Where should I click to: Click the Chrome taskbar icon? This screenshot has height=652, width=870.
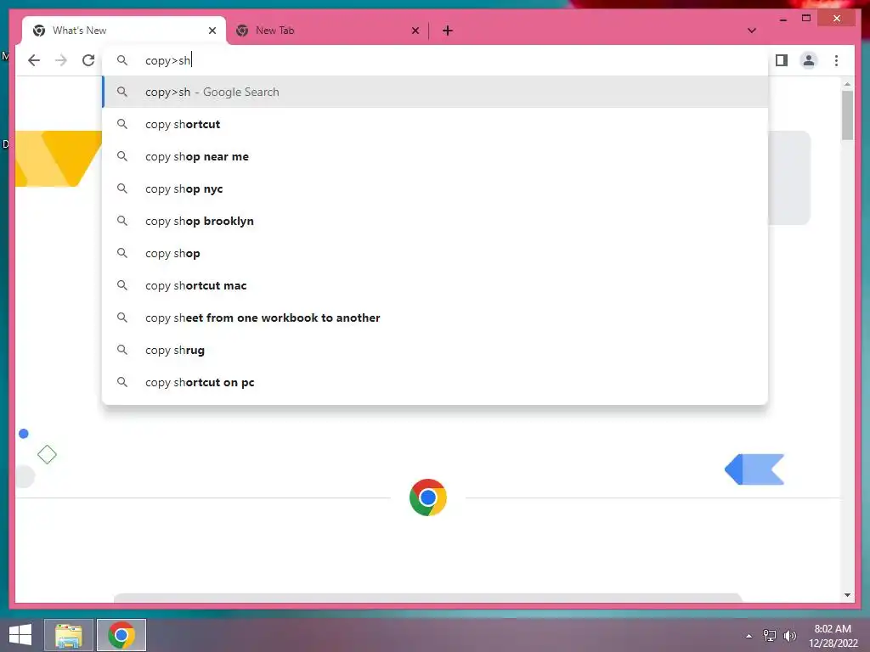coord(121,635)
